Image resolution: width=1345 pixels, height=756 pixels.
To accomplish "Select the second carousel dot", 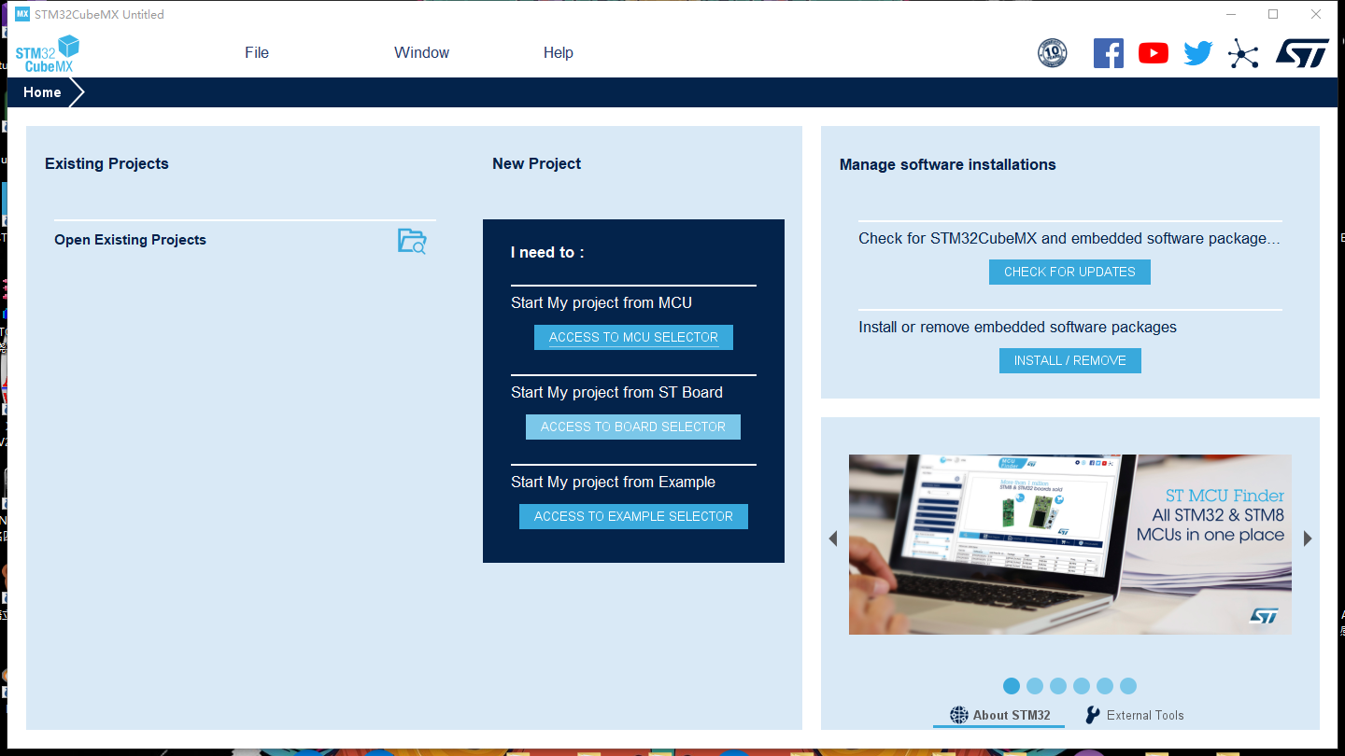I will (x=1035, y=686).
